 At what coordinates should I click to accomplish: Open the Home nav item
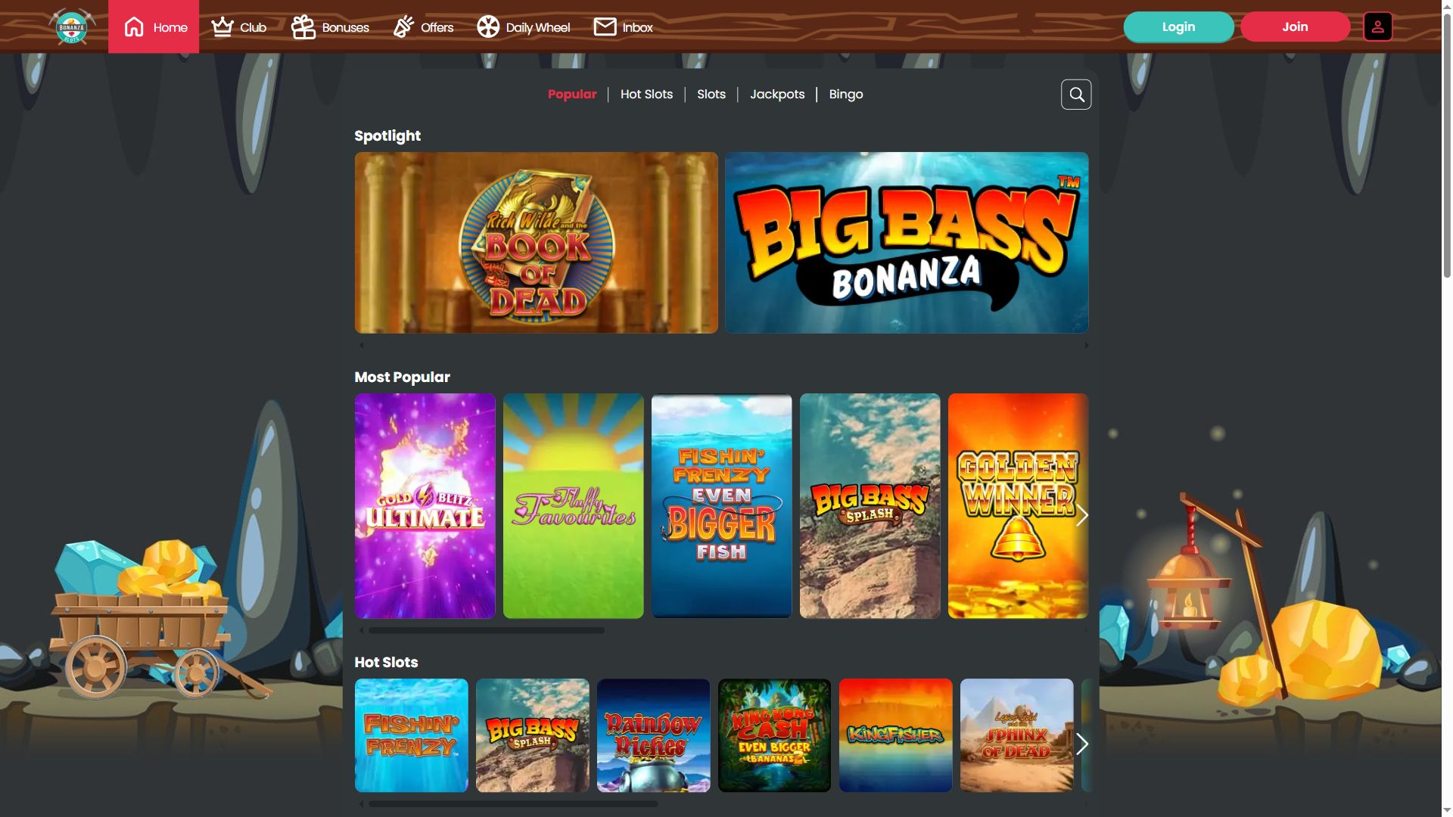pyautogui.click(x=154, y=26)
